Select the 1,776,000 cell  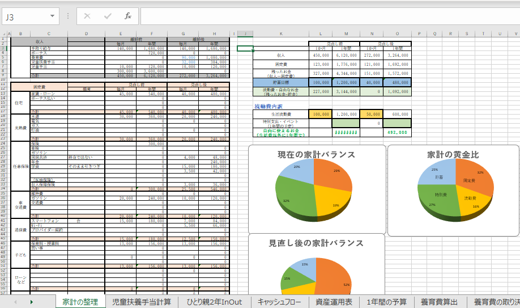(x=346, y=65)
